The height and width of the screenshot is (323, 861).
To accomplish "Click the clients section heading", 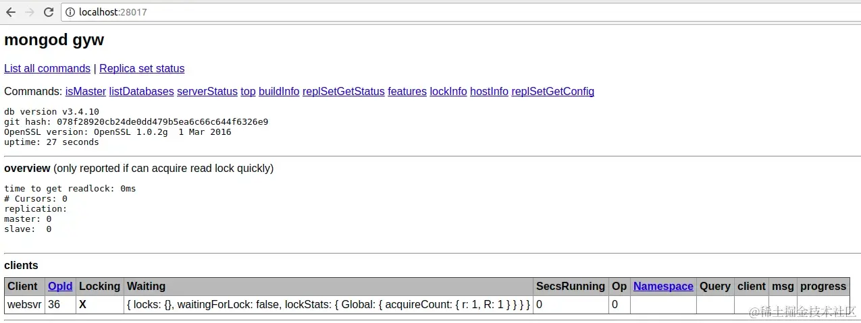I will [21, 266].
